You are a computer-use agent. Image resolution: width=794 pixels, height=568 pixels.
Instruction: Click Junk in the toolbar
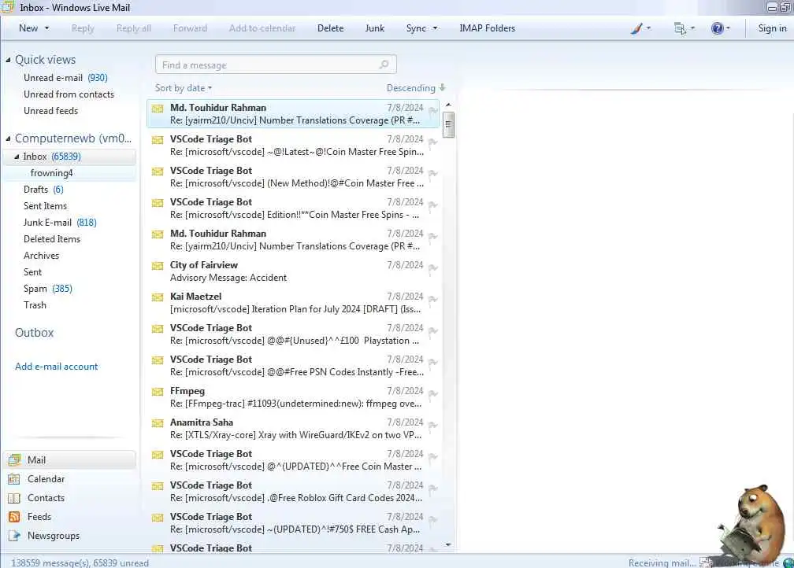pos(375,28)
